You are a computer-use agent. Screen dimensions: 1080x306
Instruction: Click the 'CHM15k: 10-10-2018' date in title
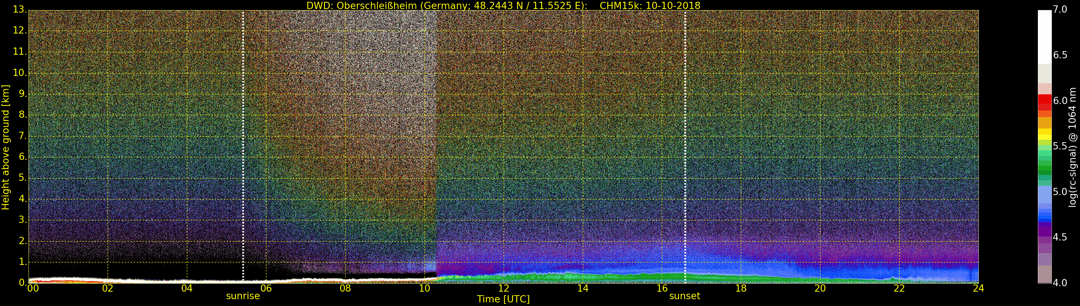point(650,5)
